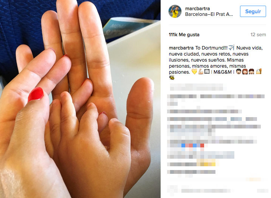Click the child face emoji before padlock
271x198 pixels.
pyautogui.click(x=251, y=72)
